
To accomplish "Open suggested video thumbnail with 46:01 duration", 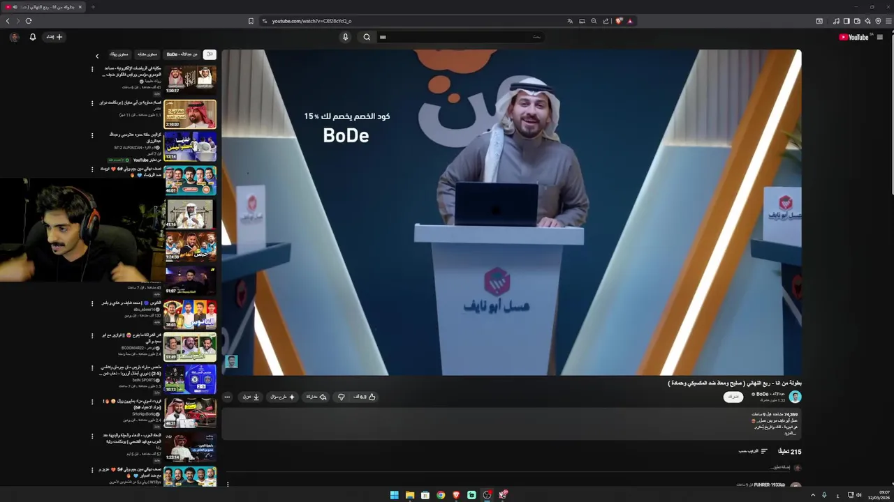I will tap(190, 180).
